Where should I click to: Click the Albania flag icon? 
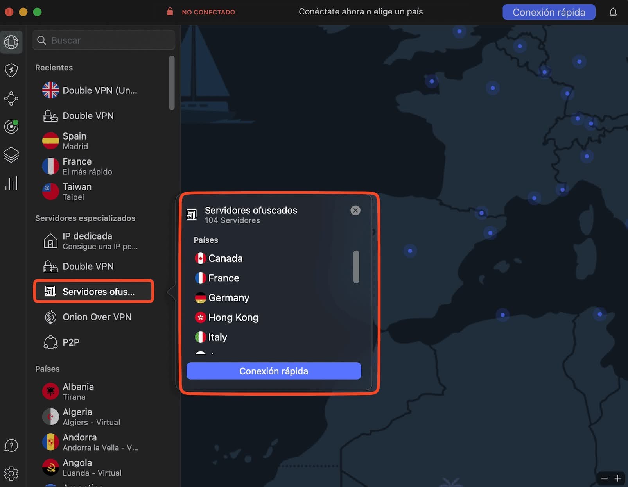tap(51, 391)
